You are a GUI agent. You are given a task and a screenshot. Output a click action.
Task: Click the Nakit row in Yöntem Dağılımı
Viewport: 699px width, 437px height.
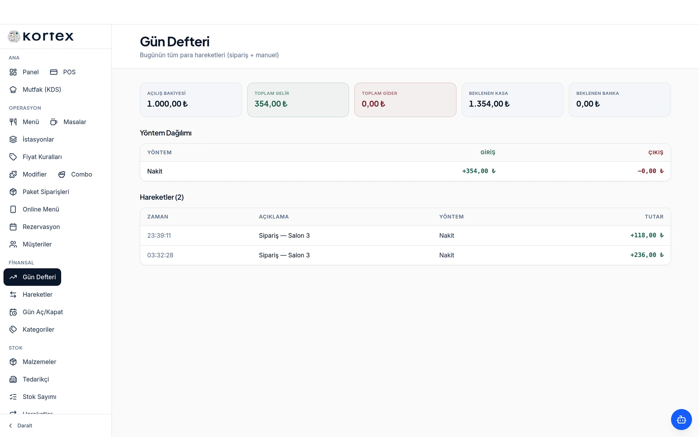405,171
